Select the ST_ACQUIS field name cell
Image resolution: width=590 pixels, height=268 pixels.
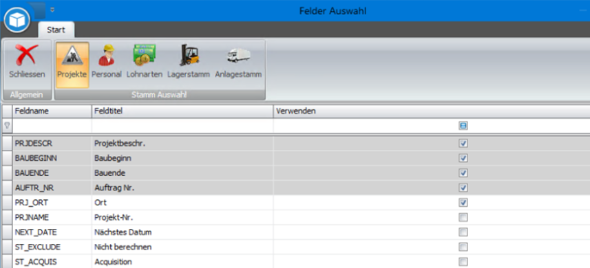(52, 262)
